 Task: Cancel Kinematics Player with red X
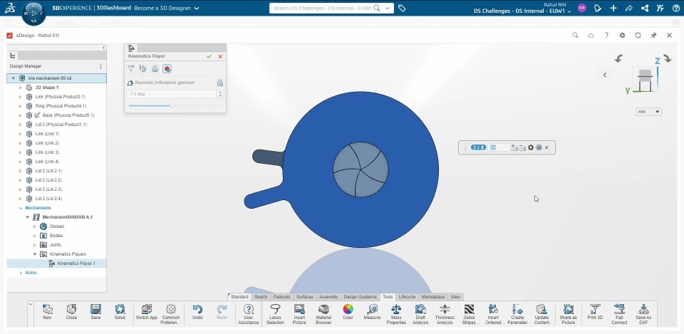click(220, 56)
